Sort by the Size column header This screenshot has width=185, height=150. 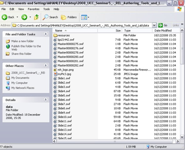[110, 31]
